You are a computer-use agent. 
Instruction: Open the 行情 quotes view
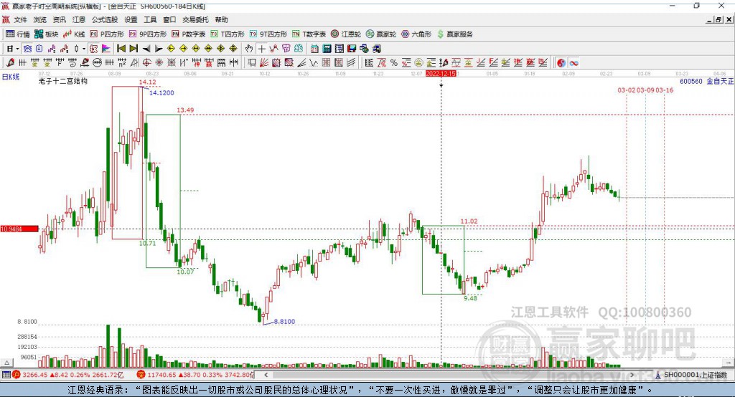(x=17, y=34)
